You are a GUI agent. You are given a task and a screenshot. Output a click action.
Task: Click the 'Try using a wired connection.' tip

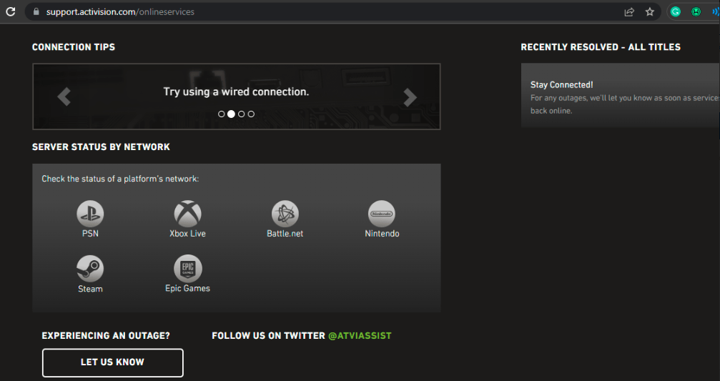click(x=236, y=91)
